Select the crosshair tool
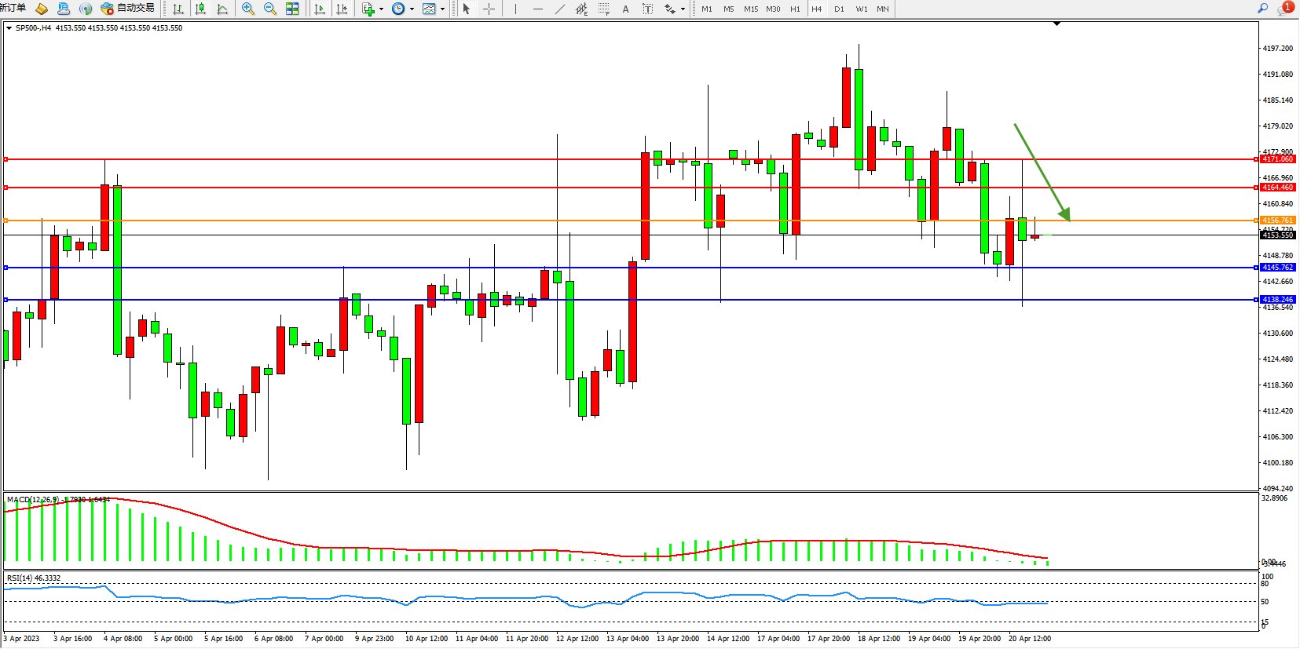1300x649 pixels. 489,9
